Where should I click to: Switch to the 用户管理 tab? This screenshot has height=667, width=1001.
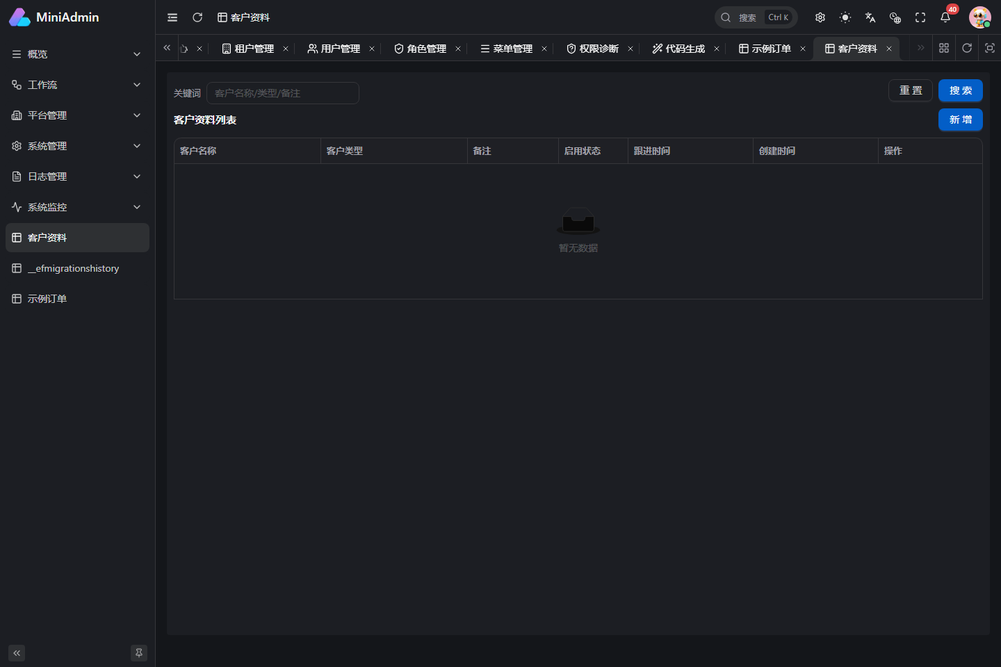pos(334,49)
